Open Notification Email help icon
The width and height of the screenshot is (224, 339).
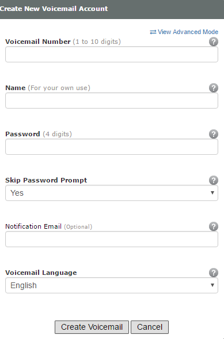[x=214, y=226]
